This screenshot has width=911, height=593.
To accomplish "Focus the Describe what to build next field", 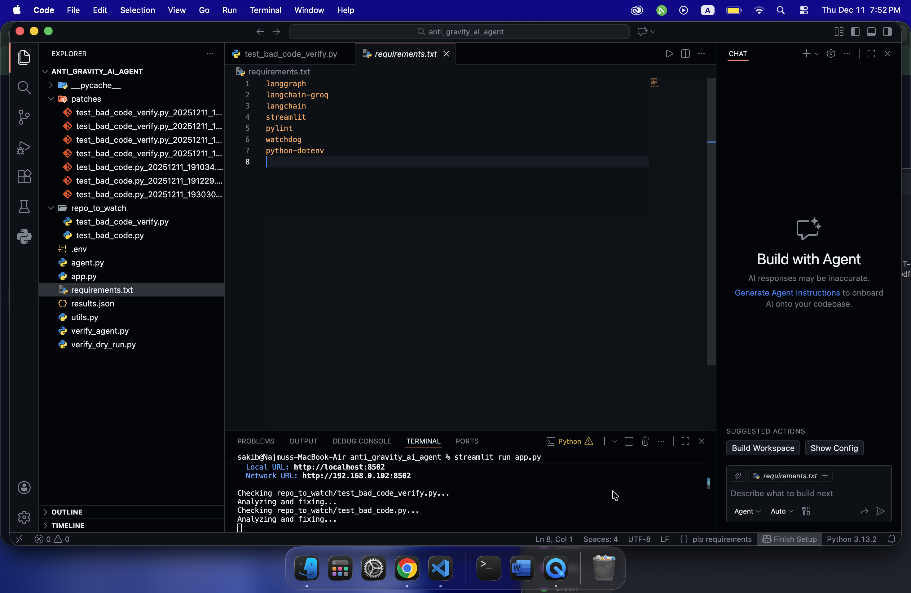I will 808,493.
